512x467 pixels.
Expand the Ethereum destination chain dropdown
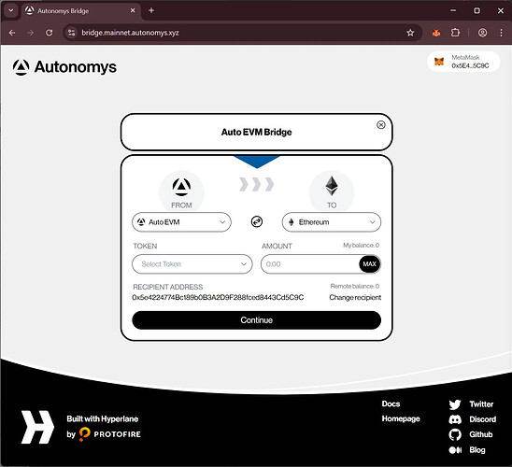[332, 222]
